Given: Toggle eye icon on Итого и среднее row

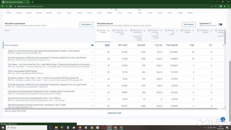Looking at the screenshot, I should [92, 45].
